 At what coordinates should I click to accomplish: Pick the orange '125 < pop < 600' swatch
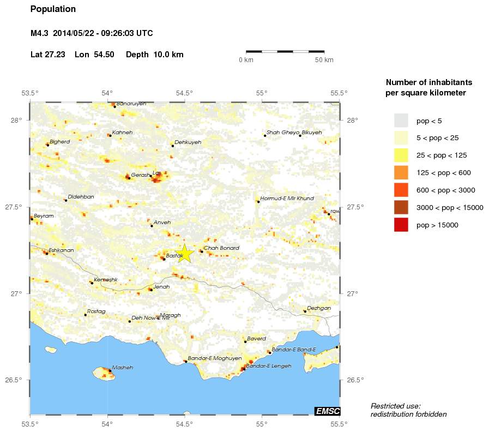click(x=401, y=173)
